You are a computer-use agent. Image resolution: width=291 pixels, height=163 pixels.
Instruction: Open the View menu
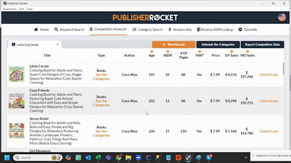[x=30, y=9]
